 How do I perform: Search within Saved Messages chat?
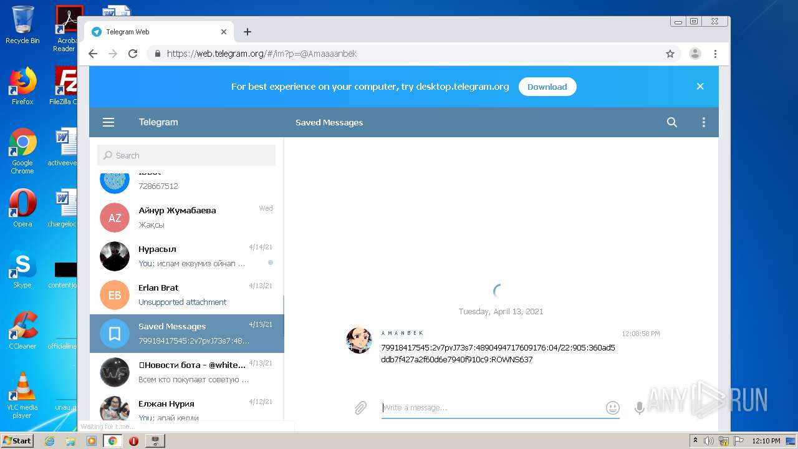pyautogui.click(x=672, y=122)
